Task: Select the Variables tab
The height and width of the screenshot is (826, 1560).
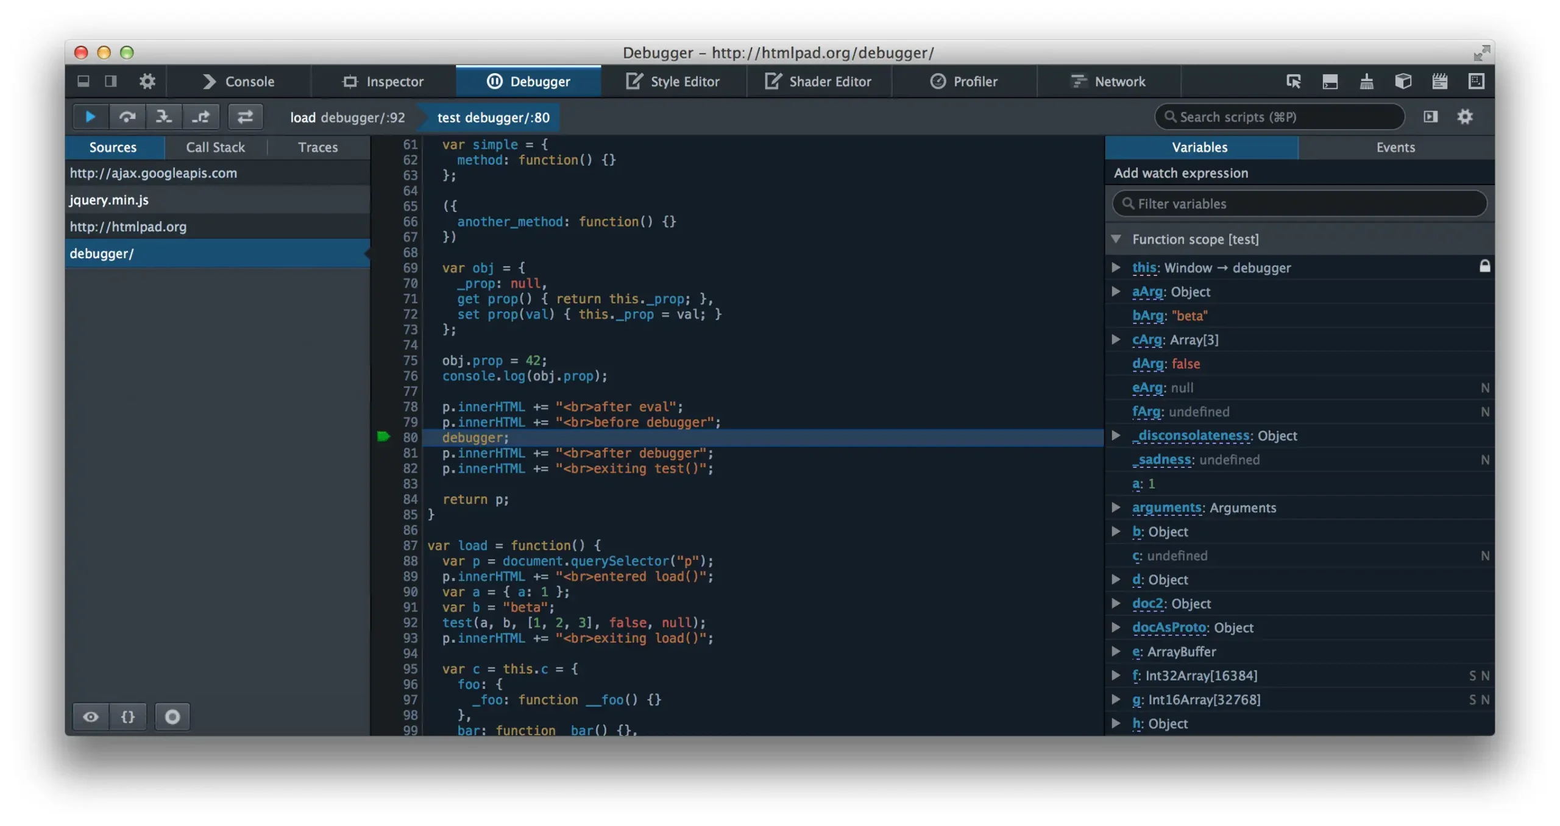Action: (x=1200, y=147)
